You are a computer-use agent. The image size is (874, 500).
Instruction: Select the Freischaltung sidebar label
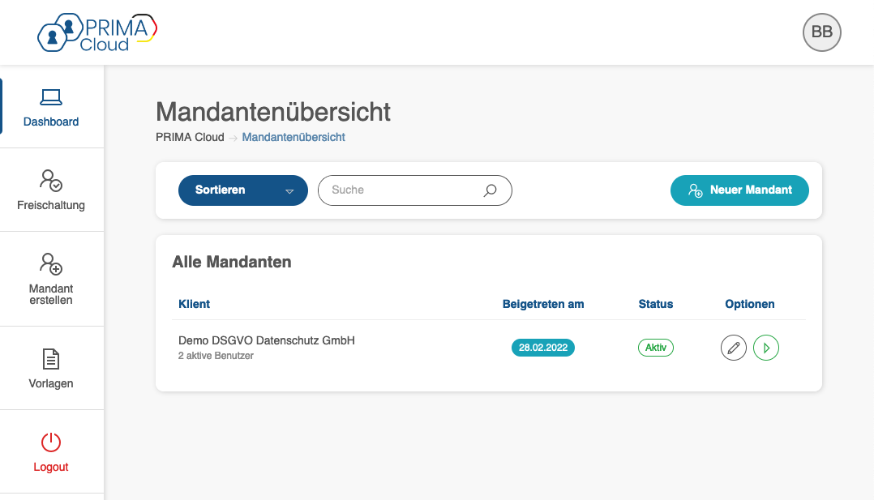(x=51, y=205)
